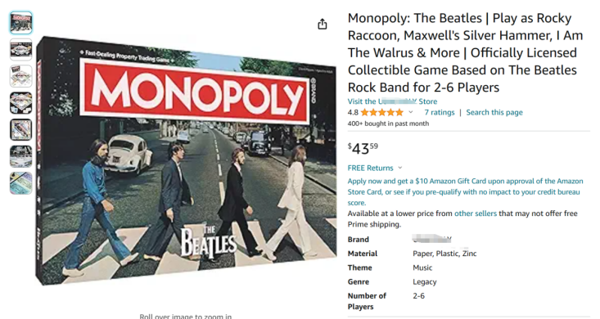Select the third product thumbnail
The image size is (600, 319).
tap(20, 76)
